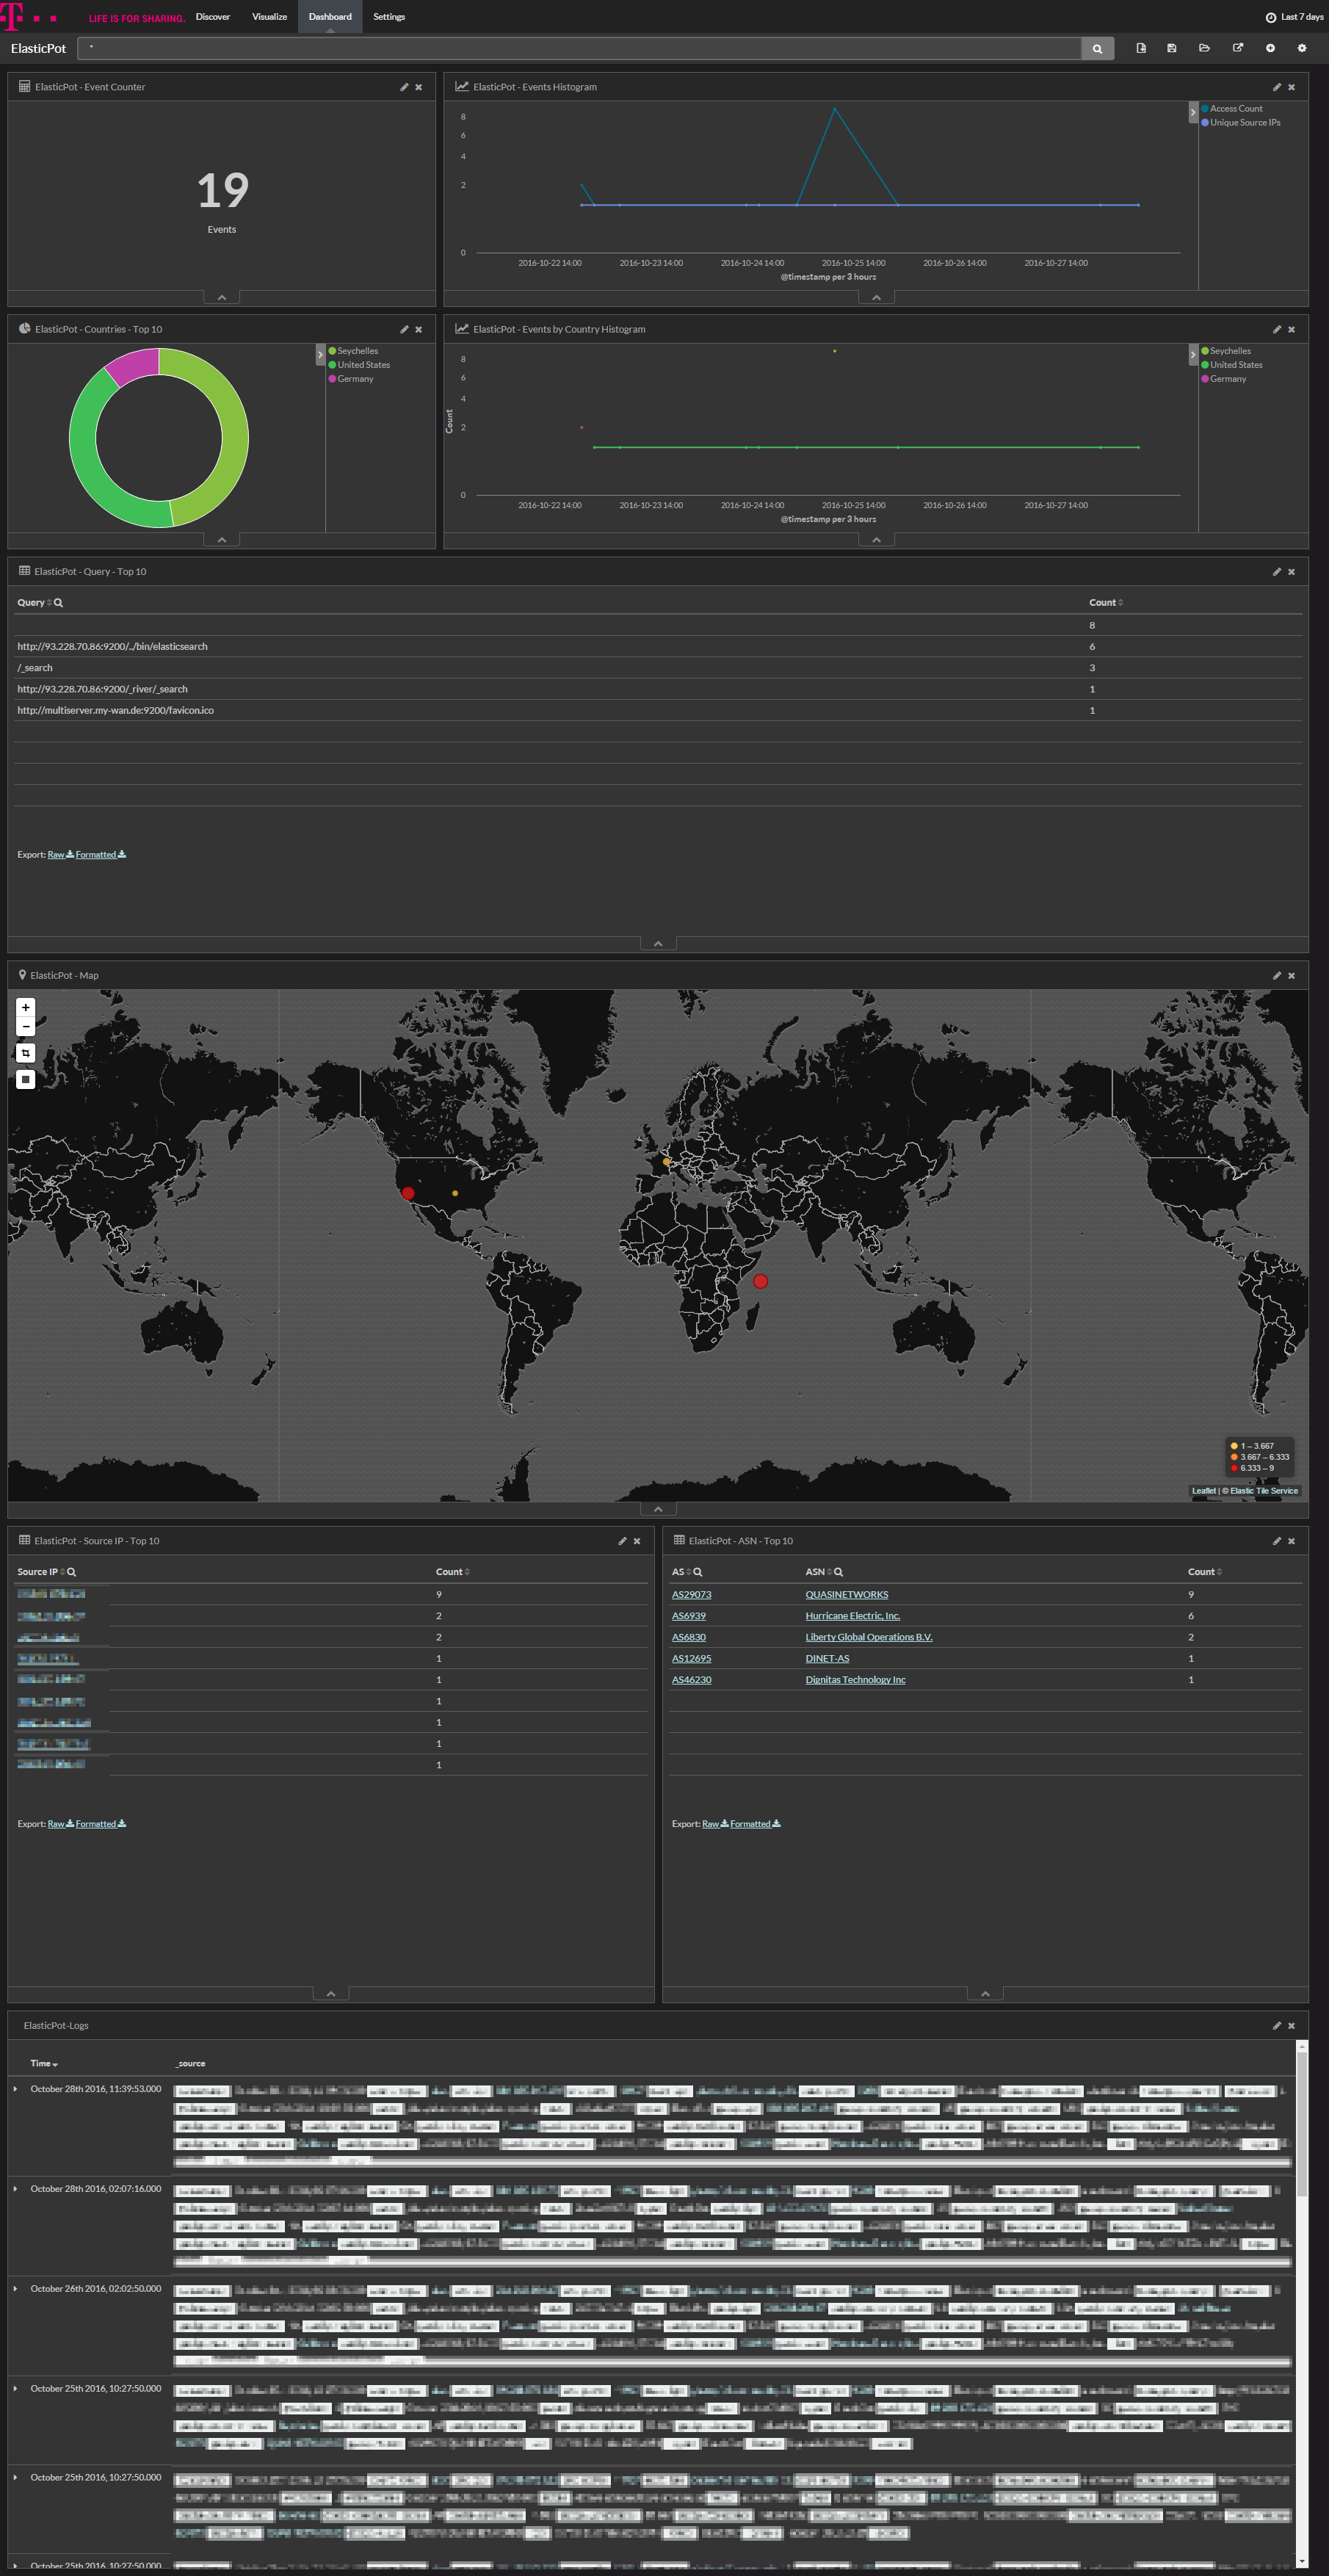Edit the Event Counter panel with pencil icon
This screenshot has width=1329, height=2576.
[404, 87]
